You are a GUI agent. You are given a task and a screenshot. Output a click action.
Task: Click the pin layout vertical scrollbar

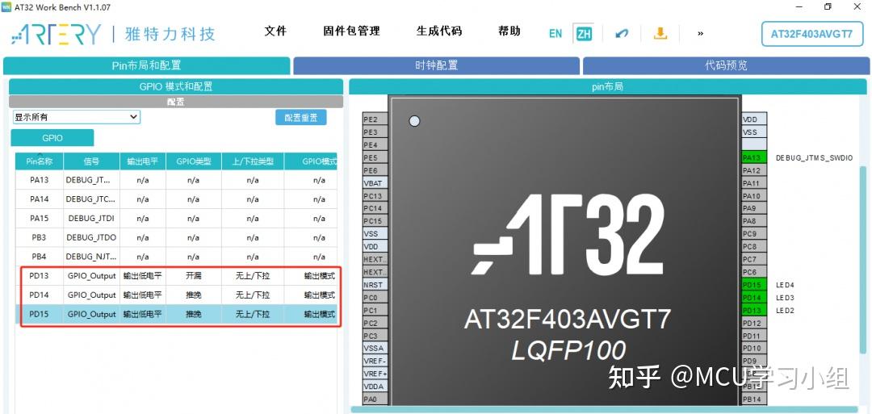863,261
